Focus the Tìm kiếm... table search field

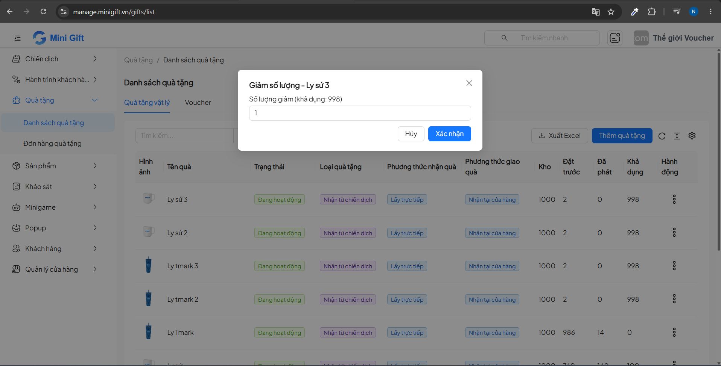(x=184, y=136)
